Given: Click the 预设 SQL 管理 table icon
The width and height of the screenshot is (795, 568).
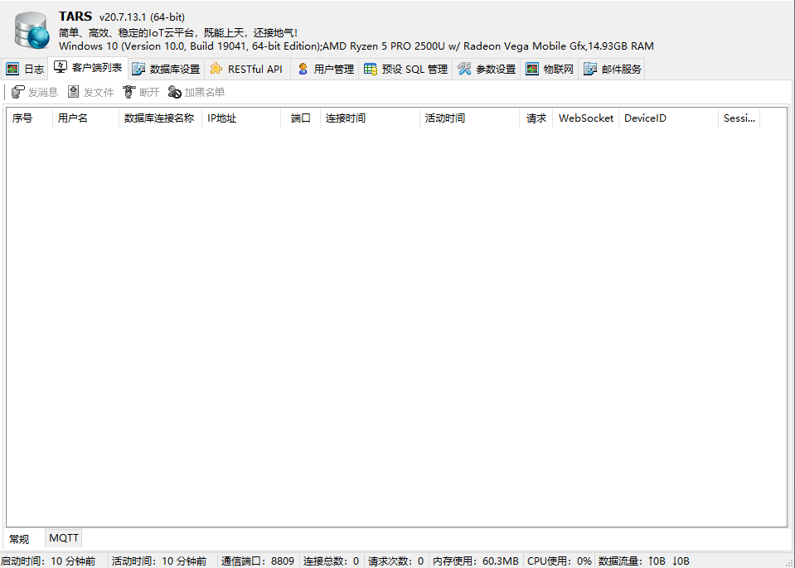Looking at the screenshot, I should (x=371, y=69).
